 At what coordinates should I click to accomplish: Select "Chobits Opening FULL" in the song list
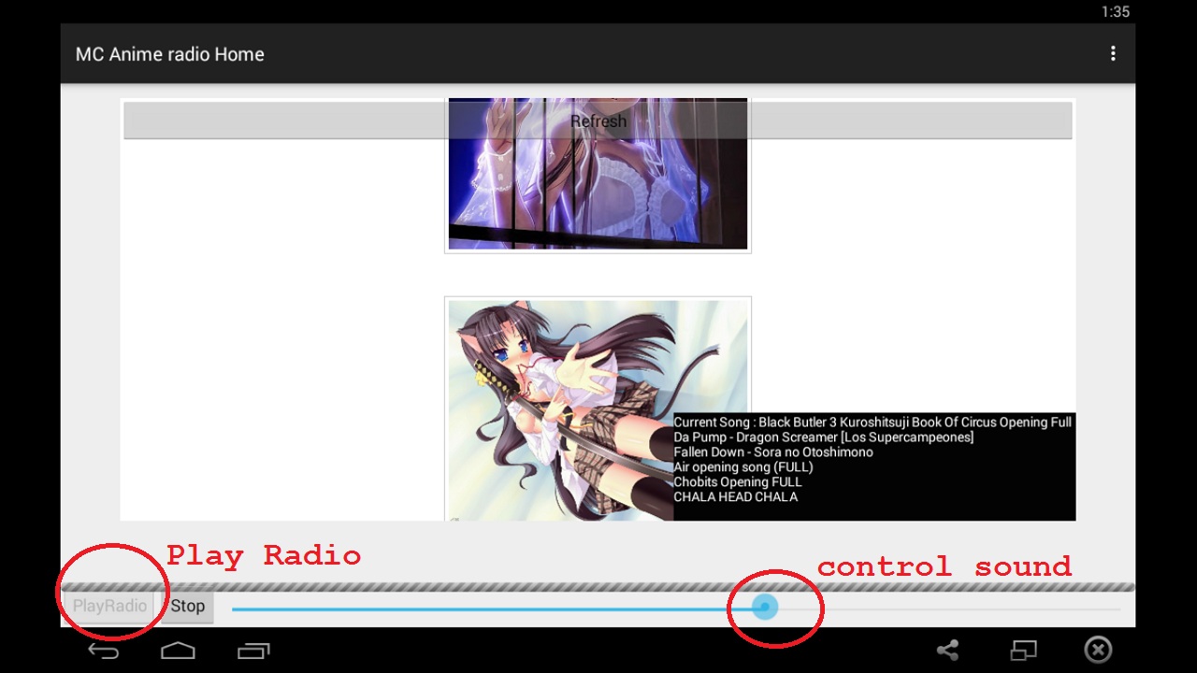[737, 481]
